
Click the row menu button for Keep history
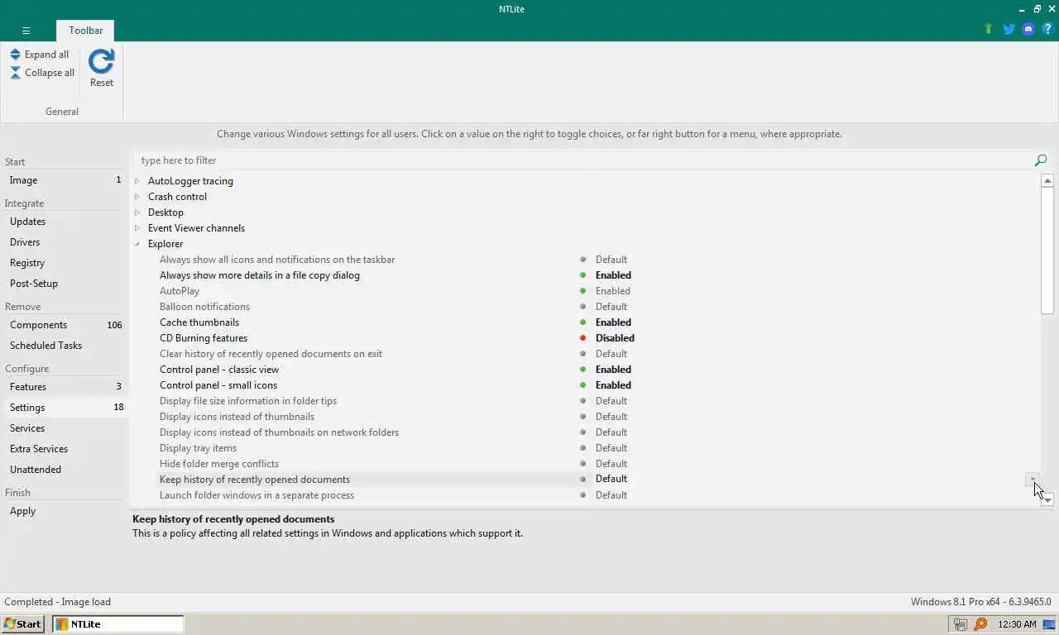(x=1033, y=479)
